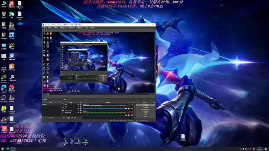Image resolution: width=269 pixels, height=151 pixels.
Task: Toggle visibility of the second text source
Action: pyautogui.click(x=78, y=107)
